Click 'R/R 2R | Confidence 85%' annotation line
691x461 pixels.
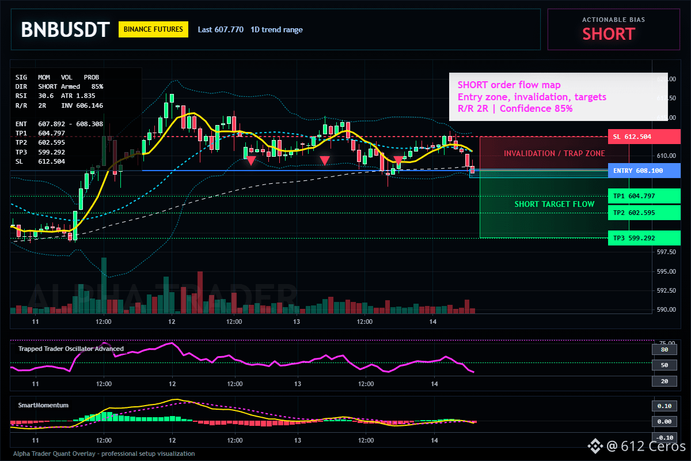point(515,108)
